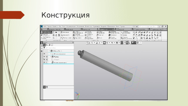Click the home tab icon
The height and width of the screenshot is (106, 188).
pyautogui.click(x=42, y=29)
